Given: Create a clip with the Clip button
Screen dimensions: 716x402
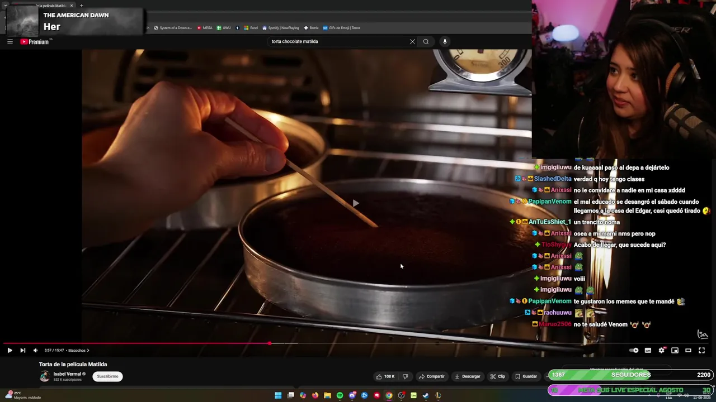Looking at the screenshot, I should coord(497,376).
